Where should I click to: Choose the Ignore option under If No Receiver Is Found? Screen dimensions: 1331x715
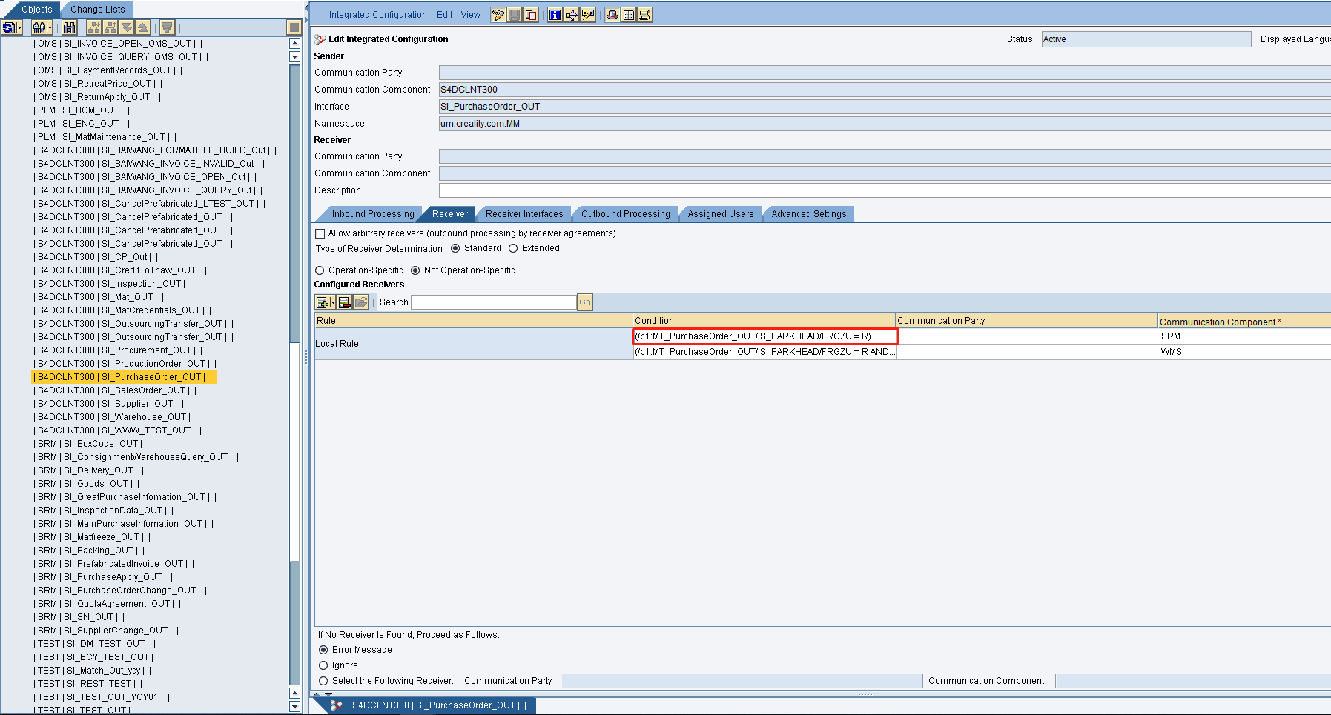point(323,665)
